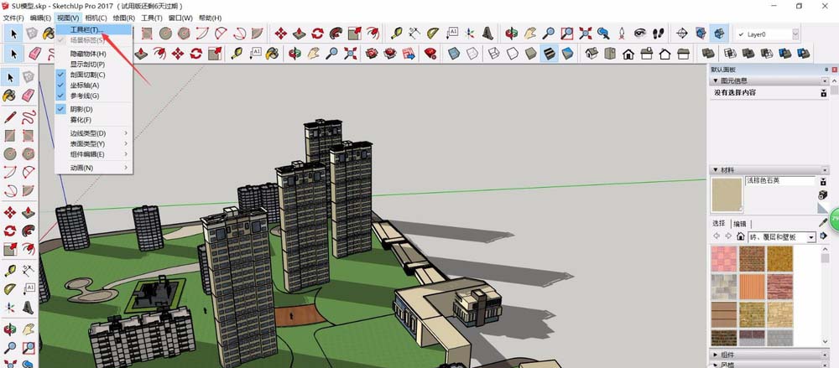Pick the Rectangle tool in left toolbar
This screenshot has height=368, width=839.
(x=9, y=135)
